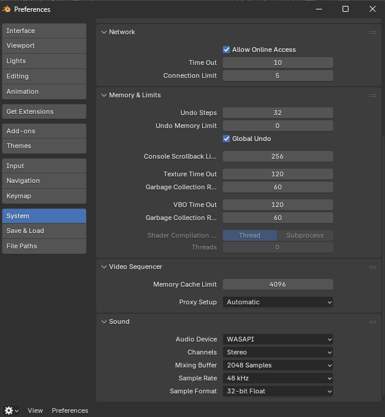The height and width of the screenshot is (417, 385).
Task: Open the Sample Format dropdown
Action: (278, 391)
